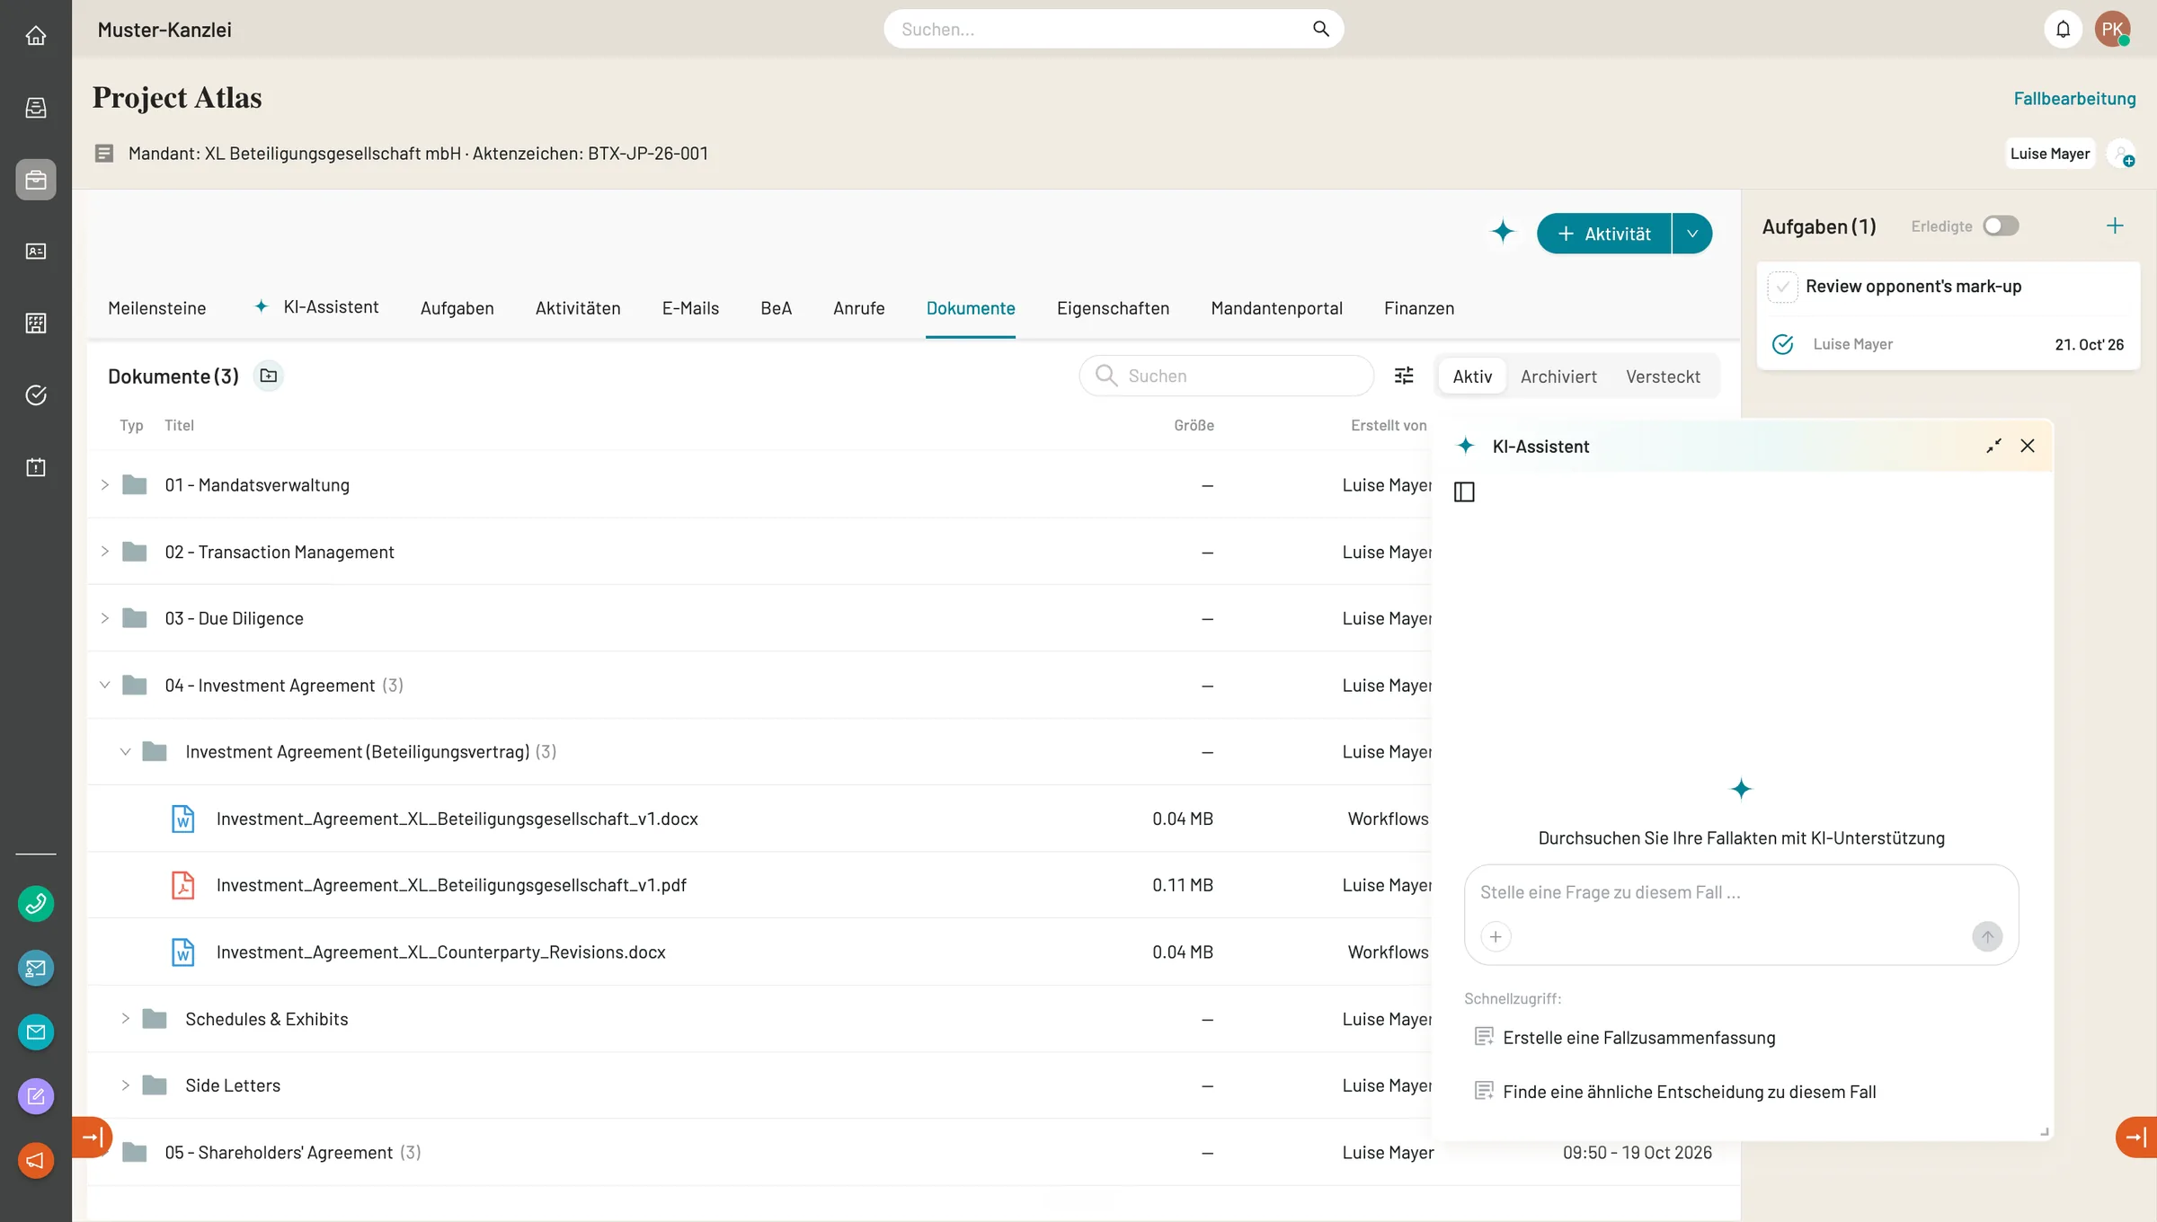Switch to the KI-Assistent tab
Image resolution: width=2157 pixels, height=1222 pixels.
tap(316, 307)
